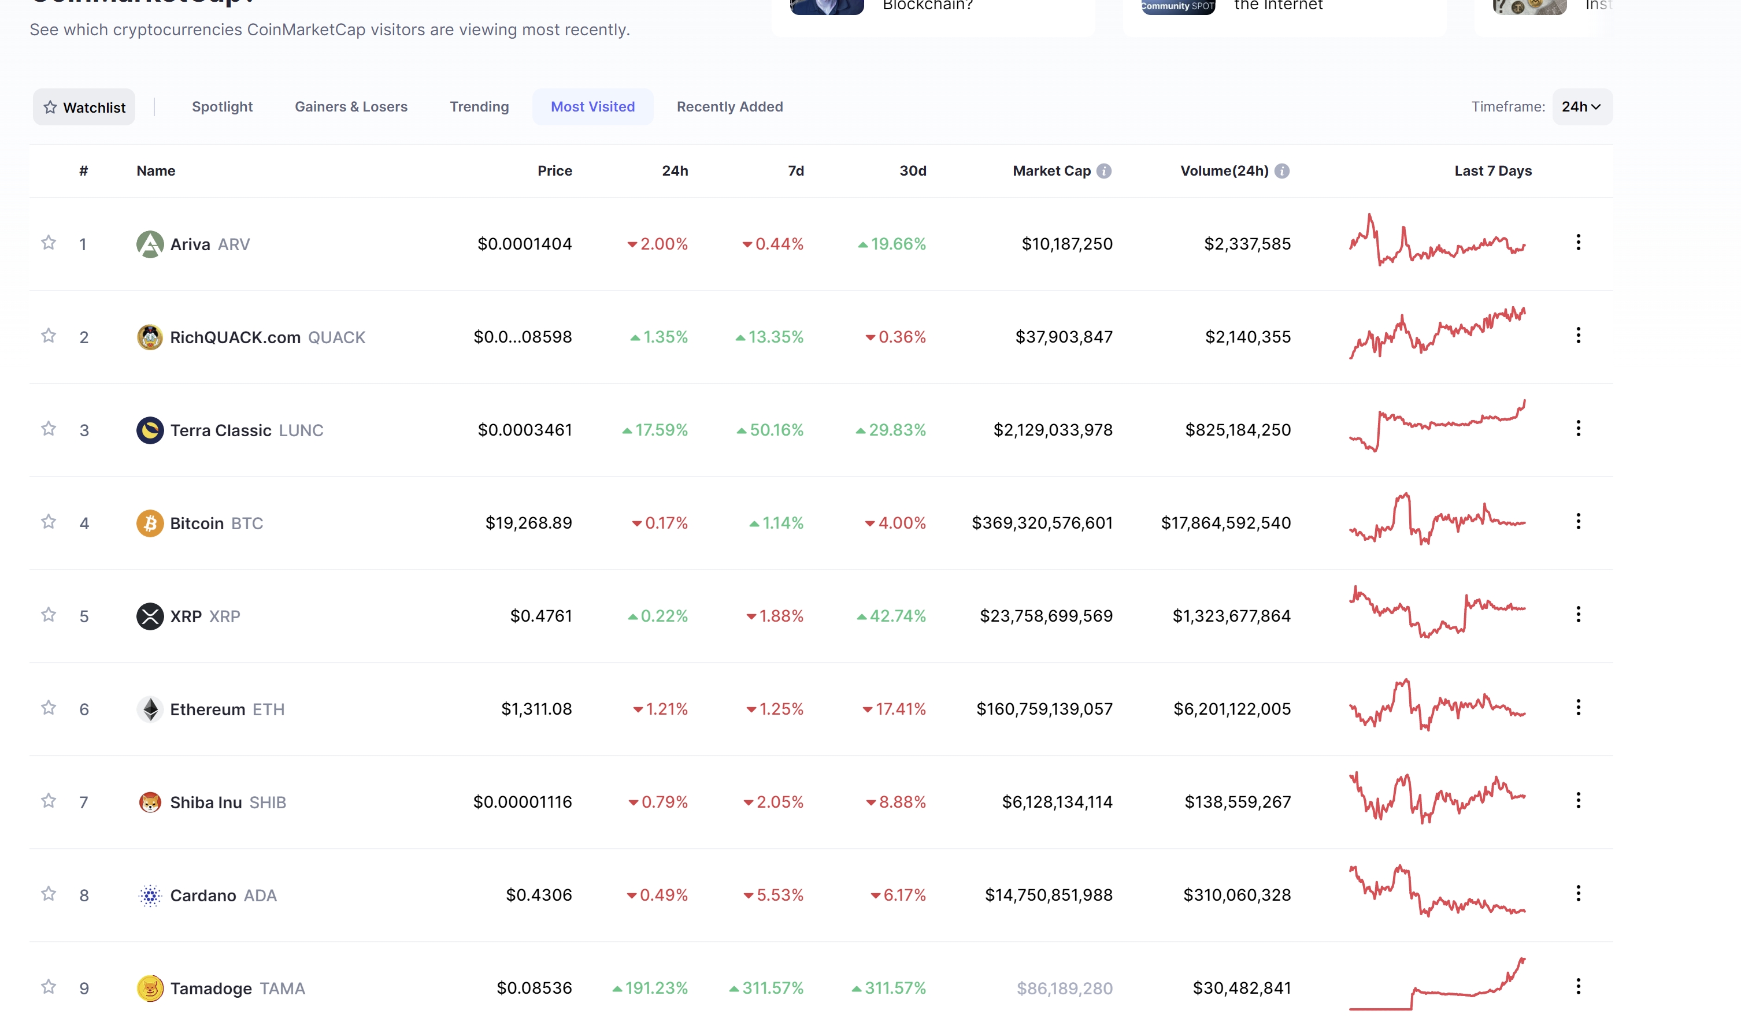Click Ethereum volume $6,201,122,005
The width and height of the screenshot is (1741, 1033).
tap(1232, 709)
